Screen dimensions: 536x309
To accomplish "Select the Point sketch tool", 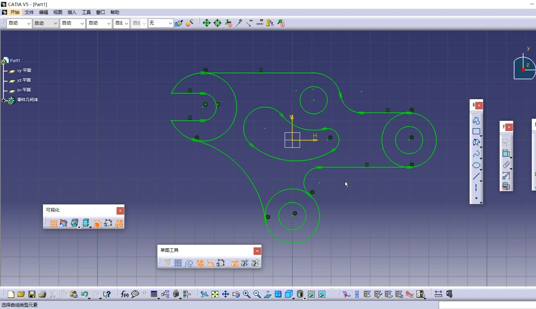I will [x=476, y=198].
